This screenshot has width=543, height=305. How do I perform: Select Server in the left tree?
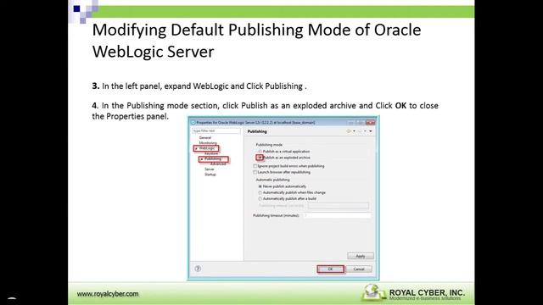point(210,169)
